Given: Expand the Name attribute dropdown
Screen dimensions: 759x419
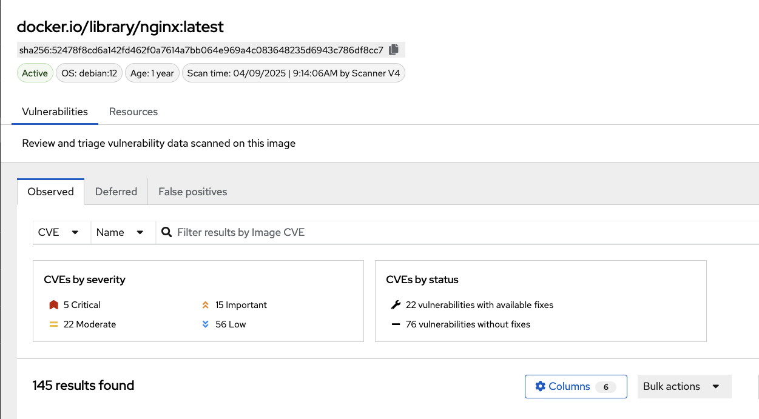Looking at the screenshot, I should coord(120,232).
